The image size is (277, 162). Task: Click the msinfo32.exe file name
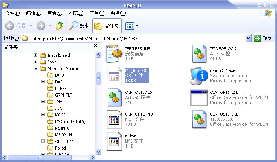pos(222,70)
